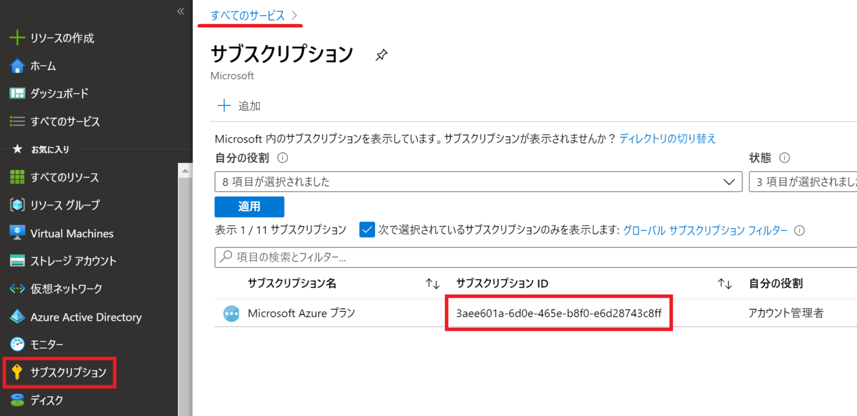Click the Microsoft Azure プラン row icon
The height and width of the screenshot is (416, 857).
click(231, 314)
